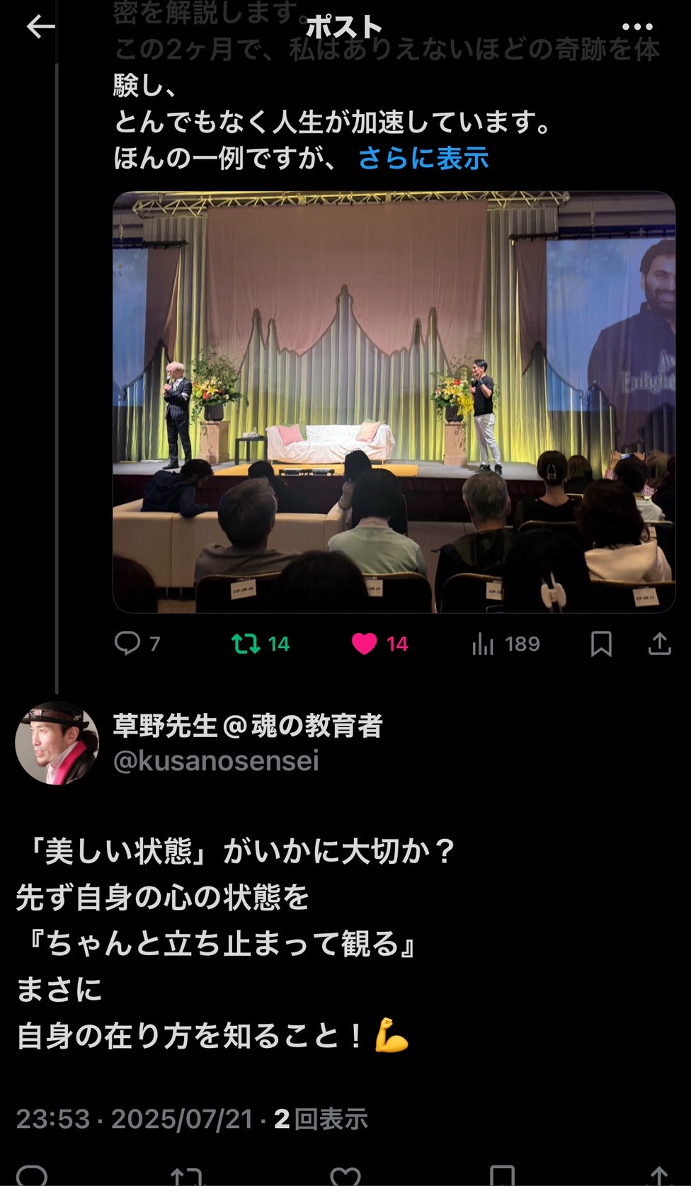691x1186 pixels.
Task: Like the main post using bottom heart icon
Action: coord(345,1177)
